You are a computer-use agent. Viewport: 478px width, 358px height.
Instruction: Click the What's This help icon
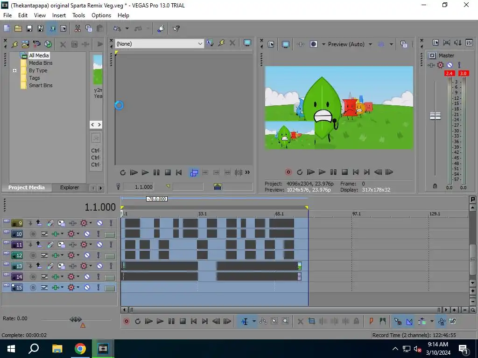[176, 28]
